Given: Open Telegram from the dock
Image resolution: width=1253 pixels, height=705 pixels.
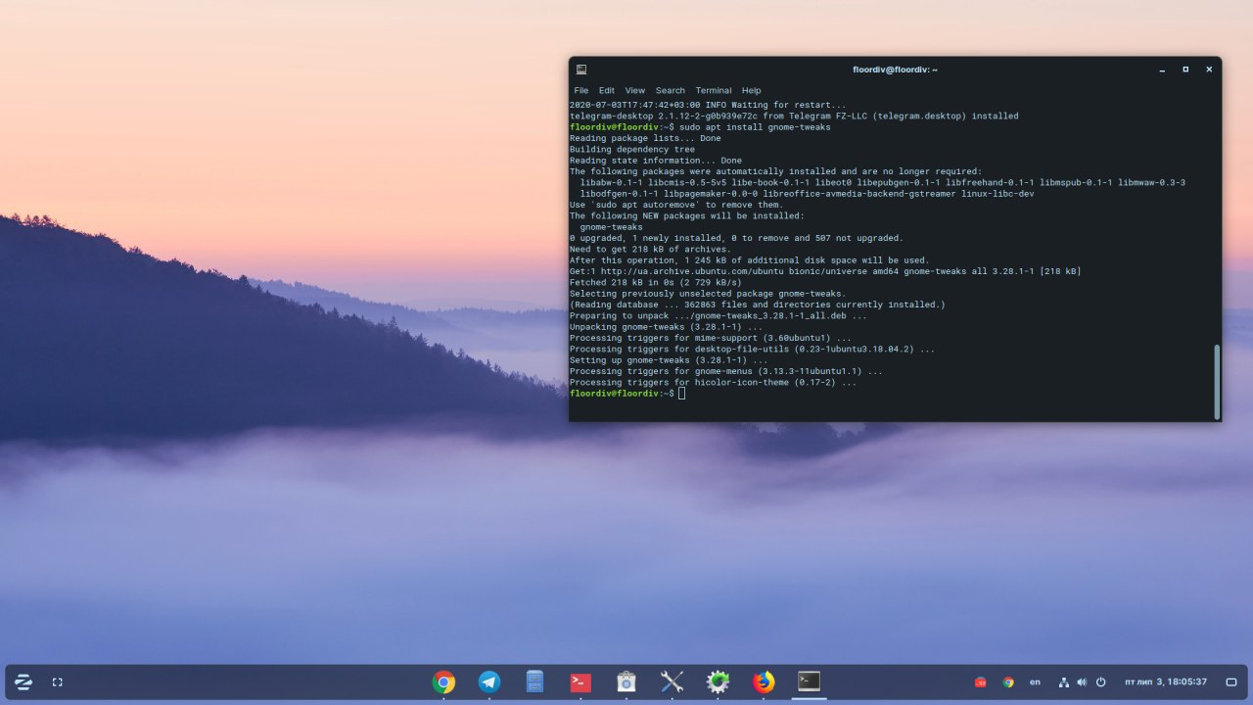Looking at the screenshot, I should (489, 682).
